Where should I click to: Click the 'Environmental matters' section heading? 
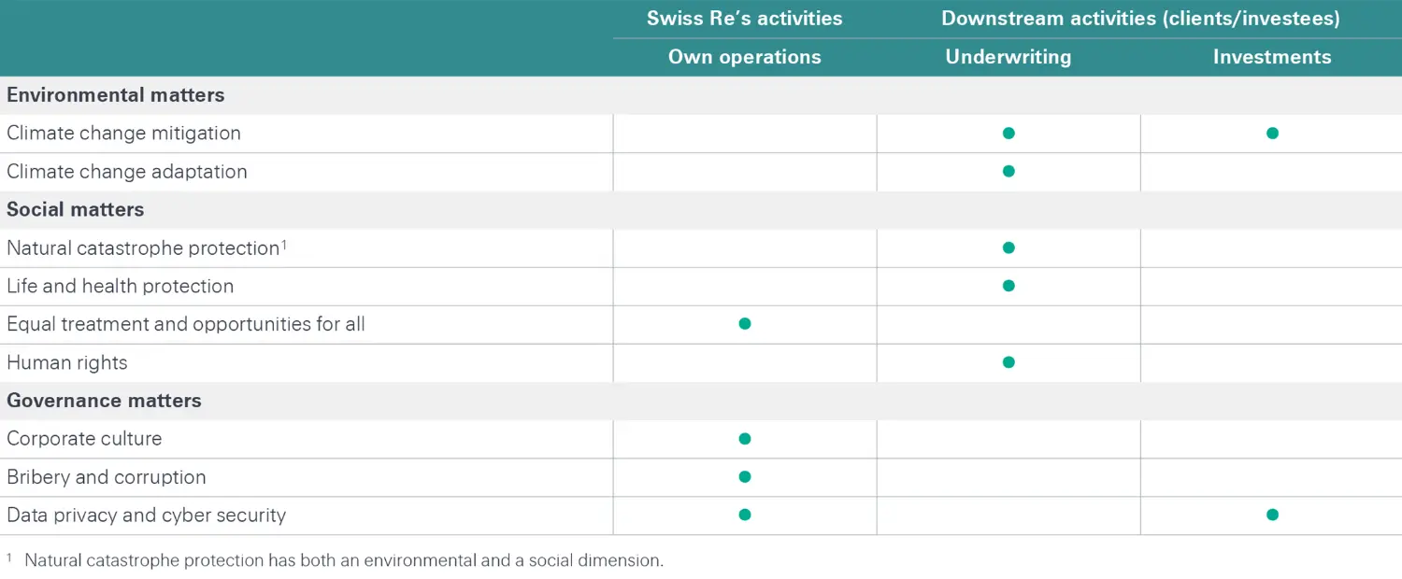pyautogui.click(x=116, y=95)
